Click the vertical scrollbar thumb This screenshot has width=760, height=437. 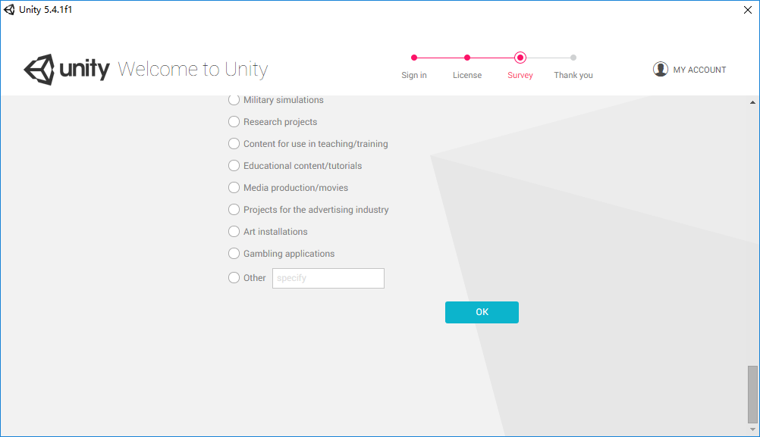point(752,395)
